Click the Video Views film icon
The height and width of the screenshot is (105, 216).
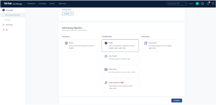click(x=106, y=69)
